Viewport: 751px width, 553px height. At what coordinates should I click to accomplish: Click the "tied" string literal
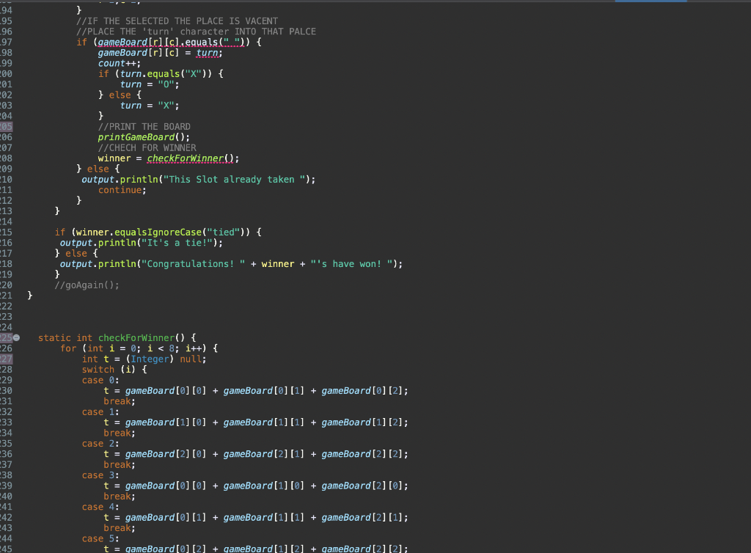point(223,232)
